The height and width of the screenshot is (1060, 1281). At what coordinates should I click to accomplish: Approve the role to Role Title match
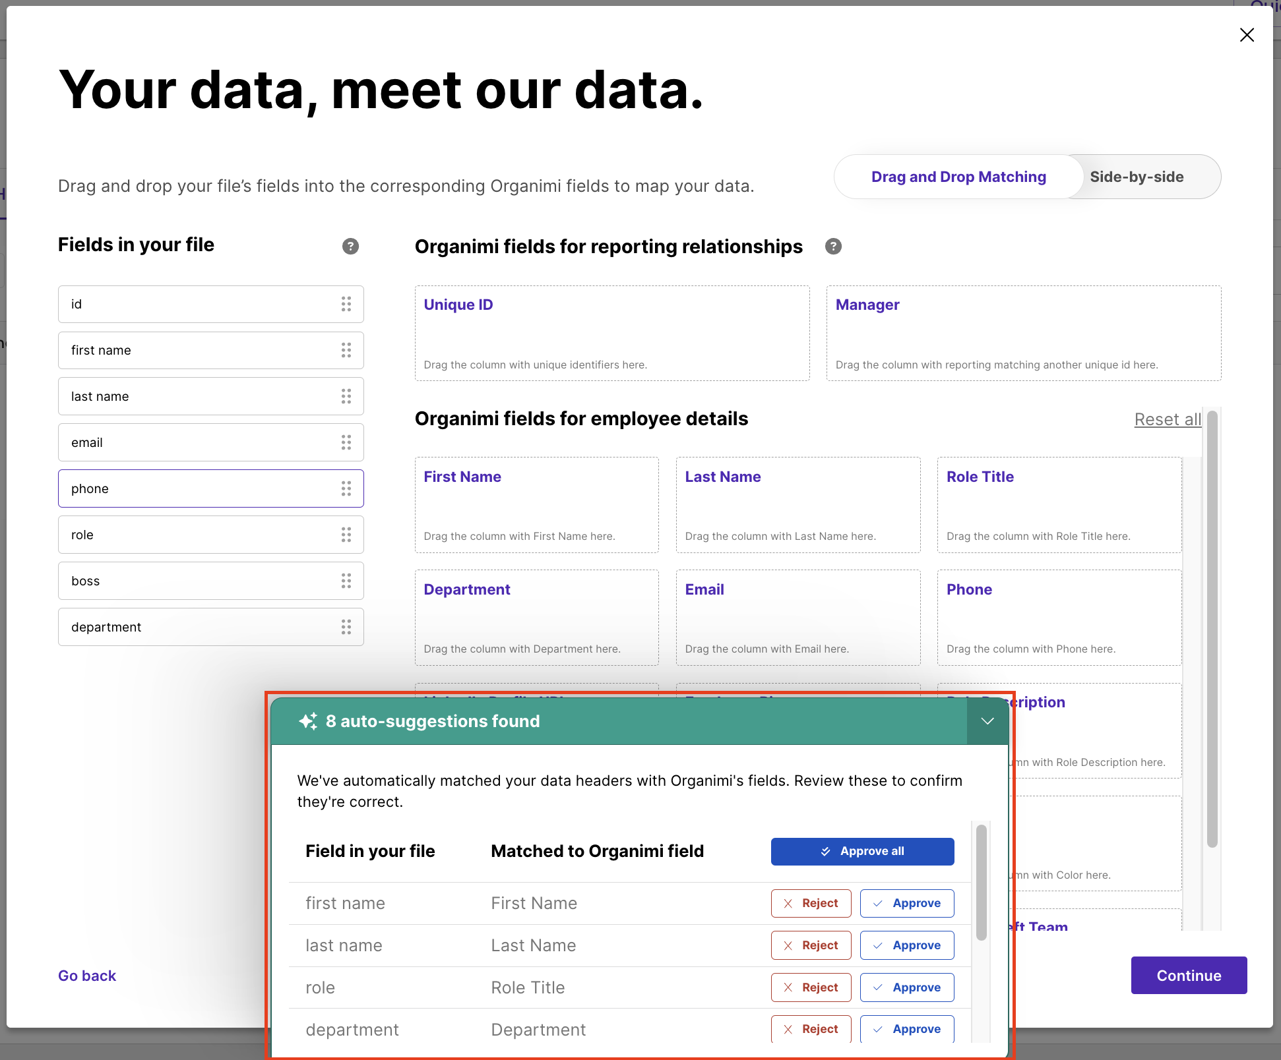pos(907,987)
